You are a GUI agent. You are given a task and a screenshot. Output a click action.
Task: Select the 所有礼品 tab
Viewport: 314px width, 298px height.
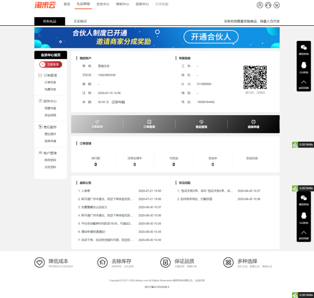pos(50,21)
